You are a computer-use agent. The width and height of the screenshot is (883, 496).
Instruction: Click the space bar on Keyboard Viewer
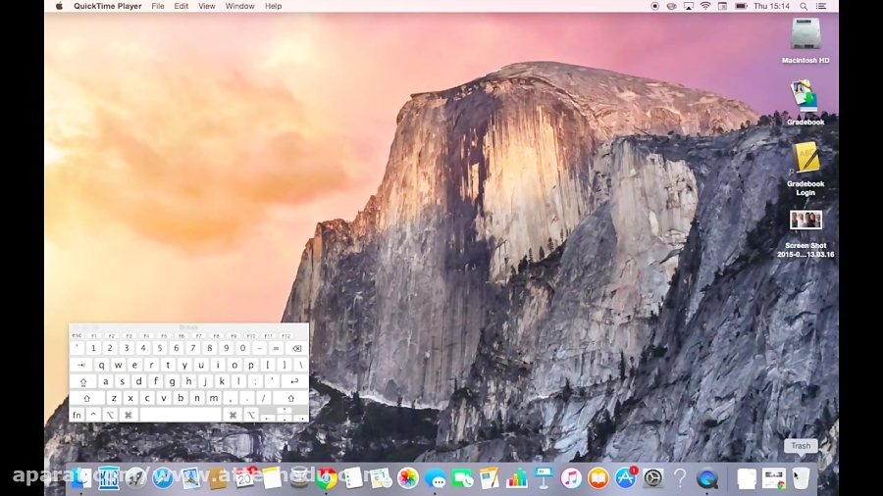pos(181,415)
